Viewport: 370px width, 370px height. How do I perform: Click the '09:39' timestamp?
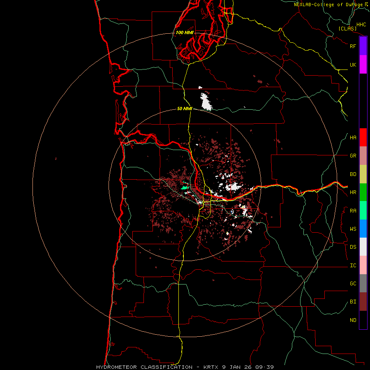click(264, 367)
